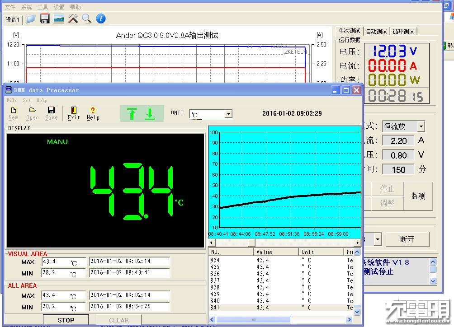The image size is (454, 327).
Task: Click the STOP button
Action: 66,320
